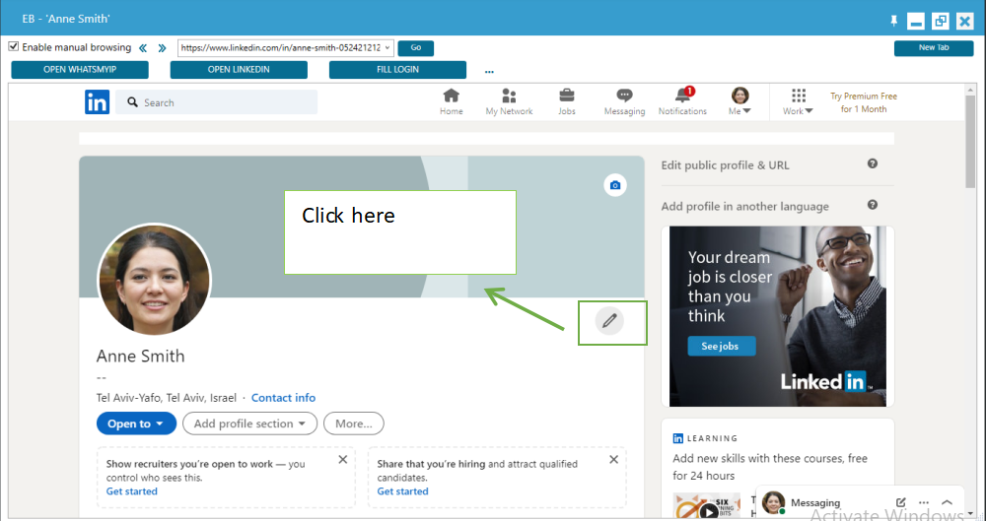This screenshot has height=521, width=986.
Task: Open the URL address dropdown
Action: pos(387,47)
